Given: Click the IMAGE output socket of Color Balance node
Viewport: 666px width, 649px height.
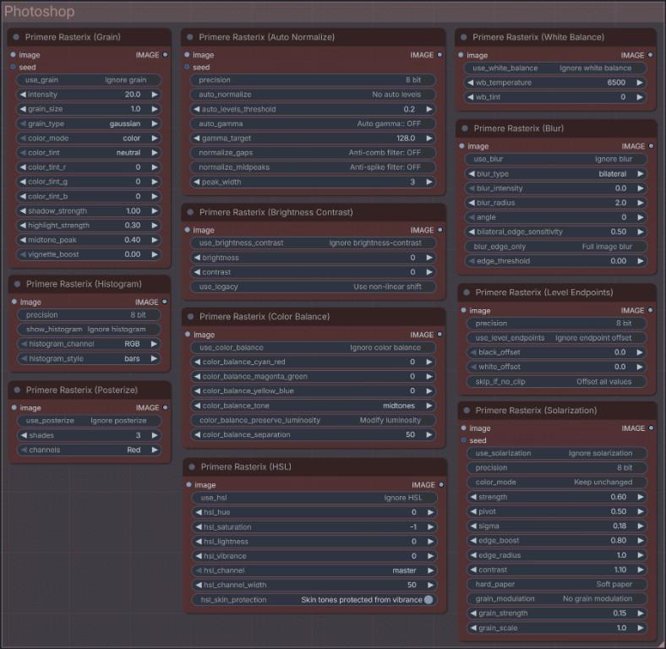Looking at the screenshot, I should tap(439, 335).
